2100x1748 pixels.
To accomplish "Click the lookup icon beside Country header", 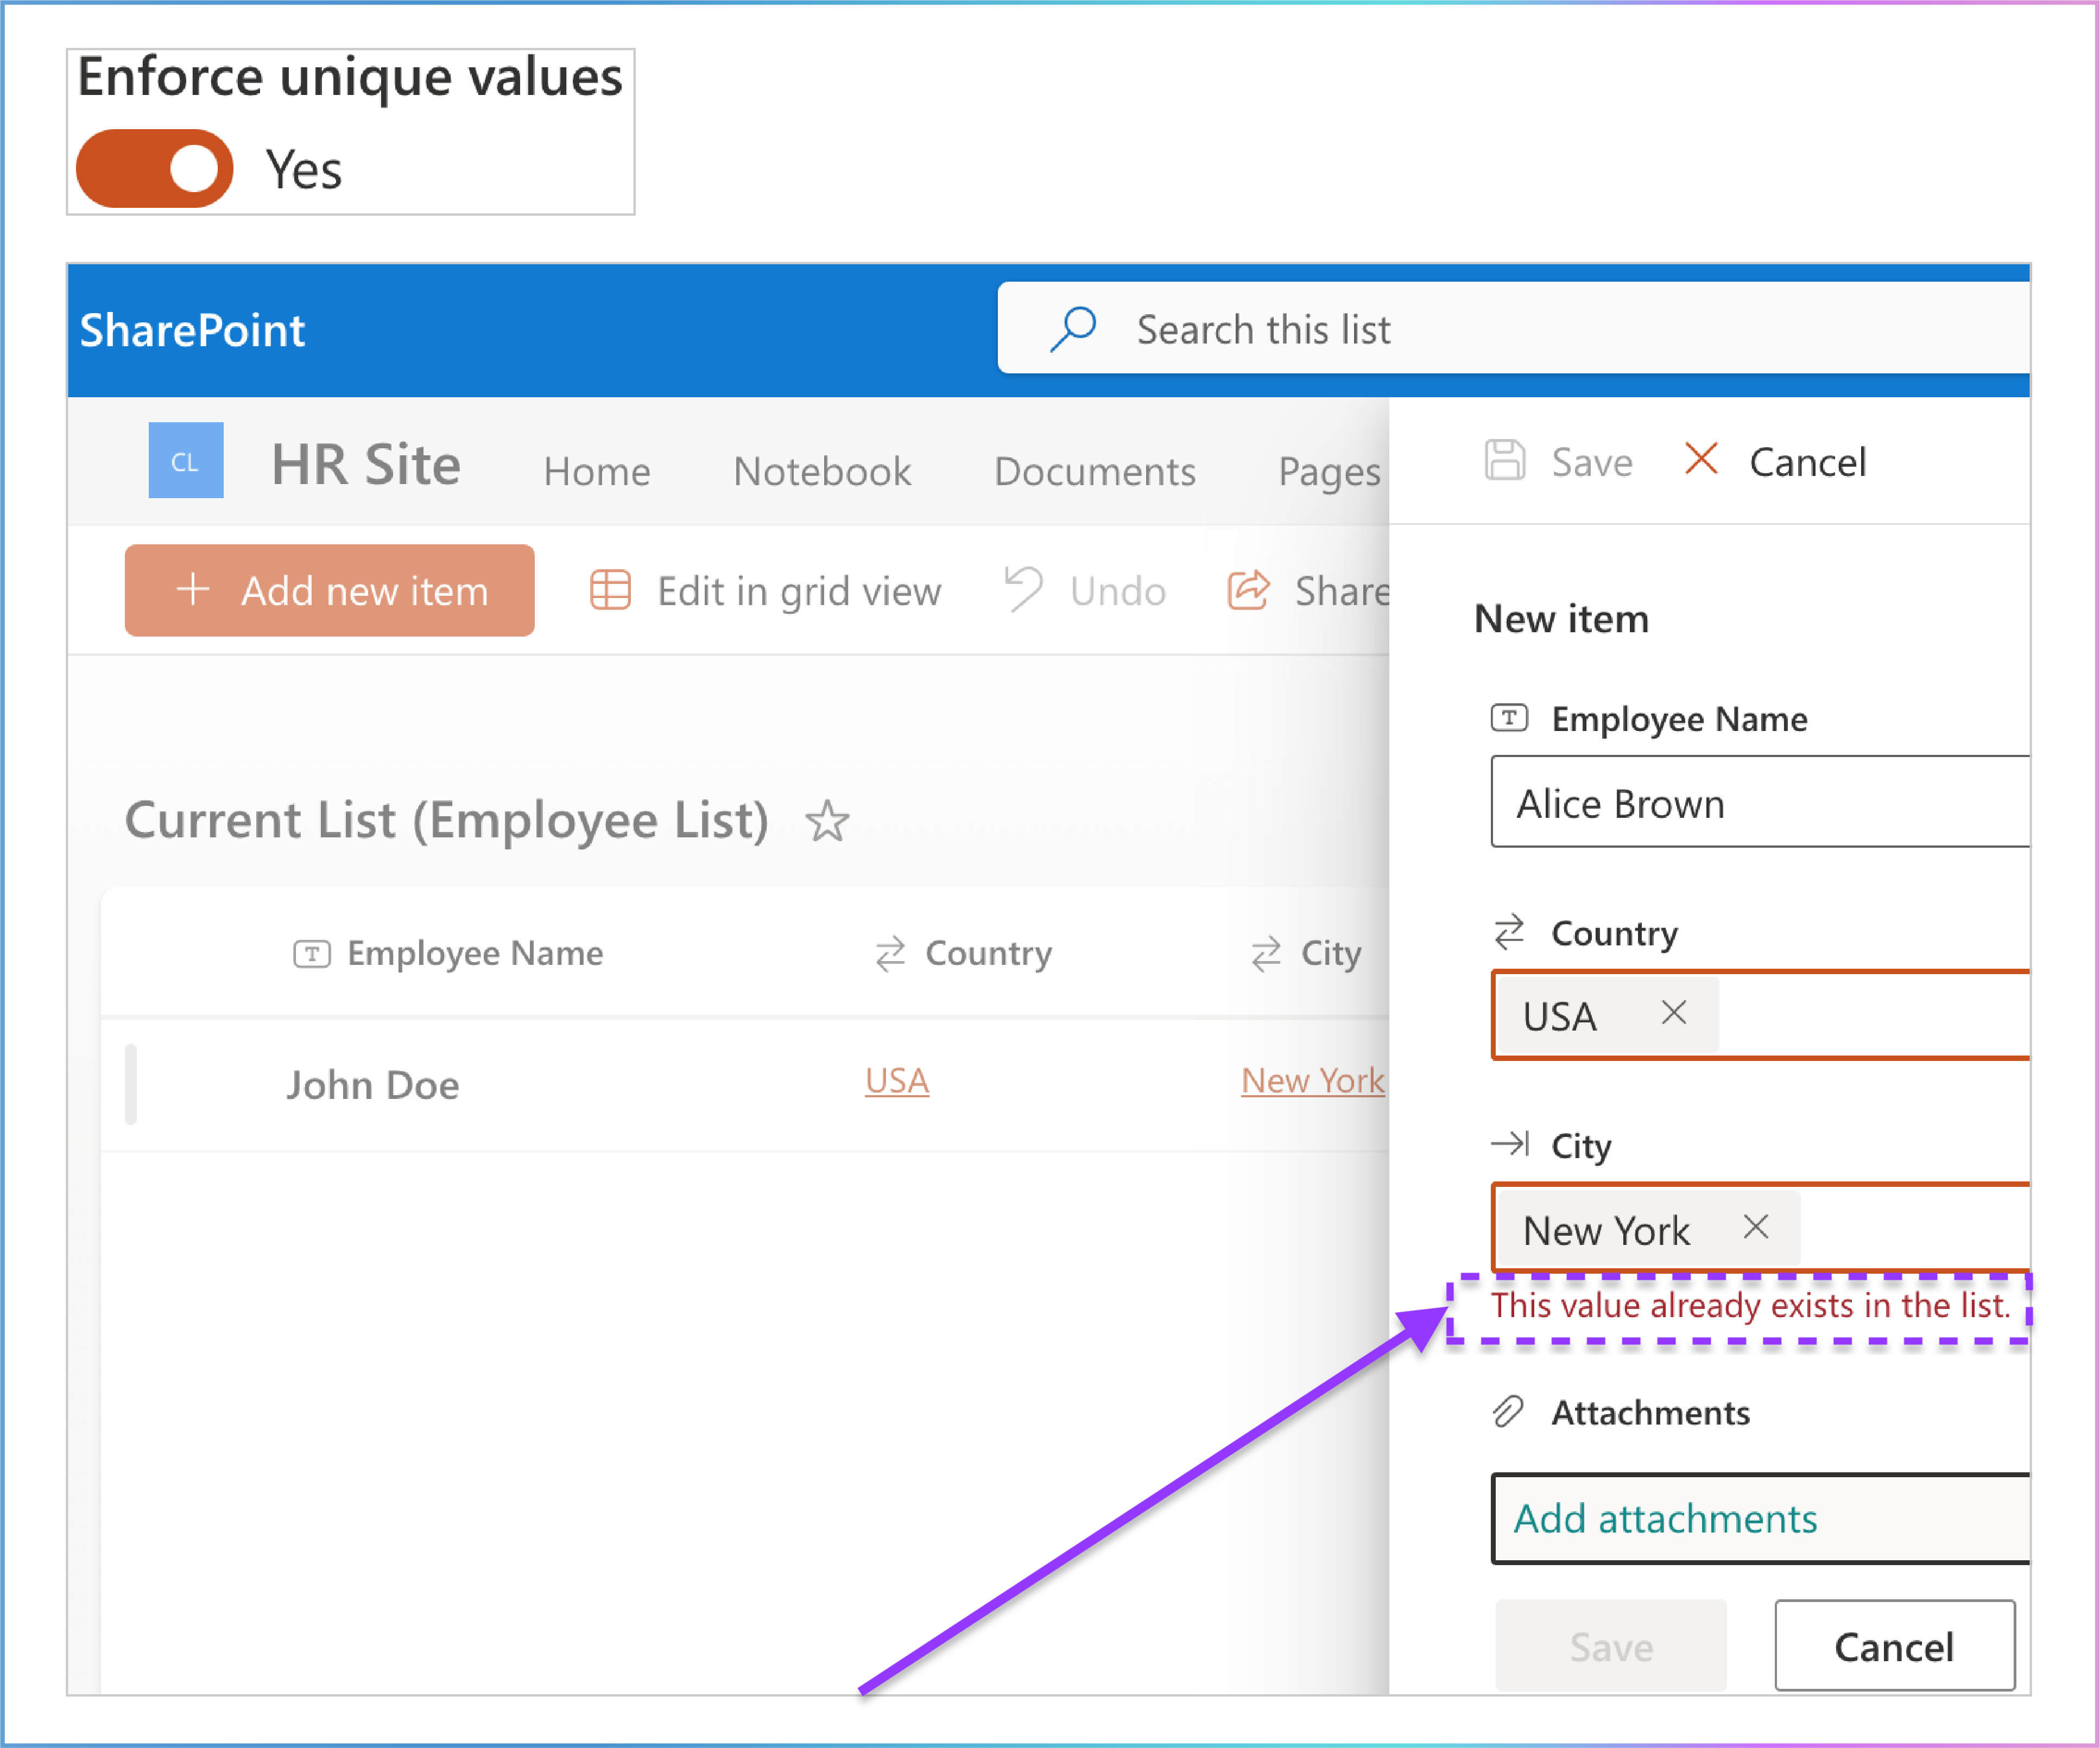I will 890,955.
